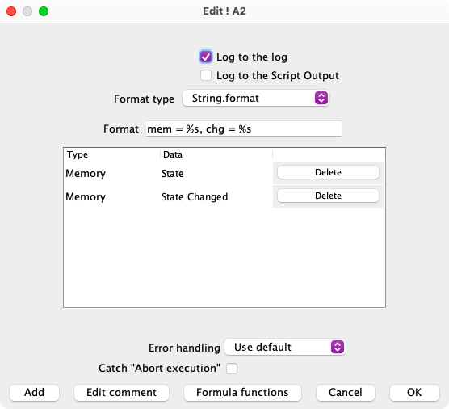Cancel the edit dialog

[346, 392]
